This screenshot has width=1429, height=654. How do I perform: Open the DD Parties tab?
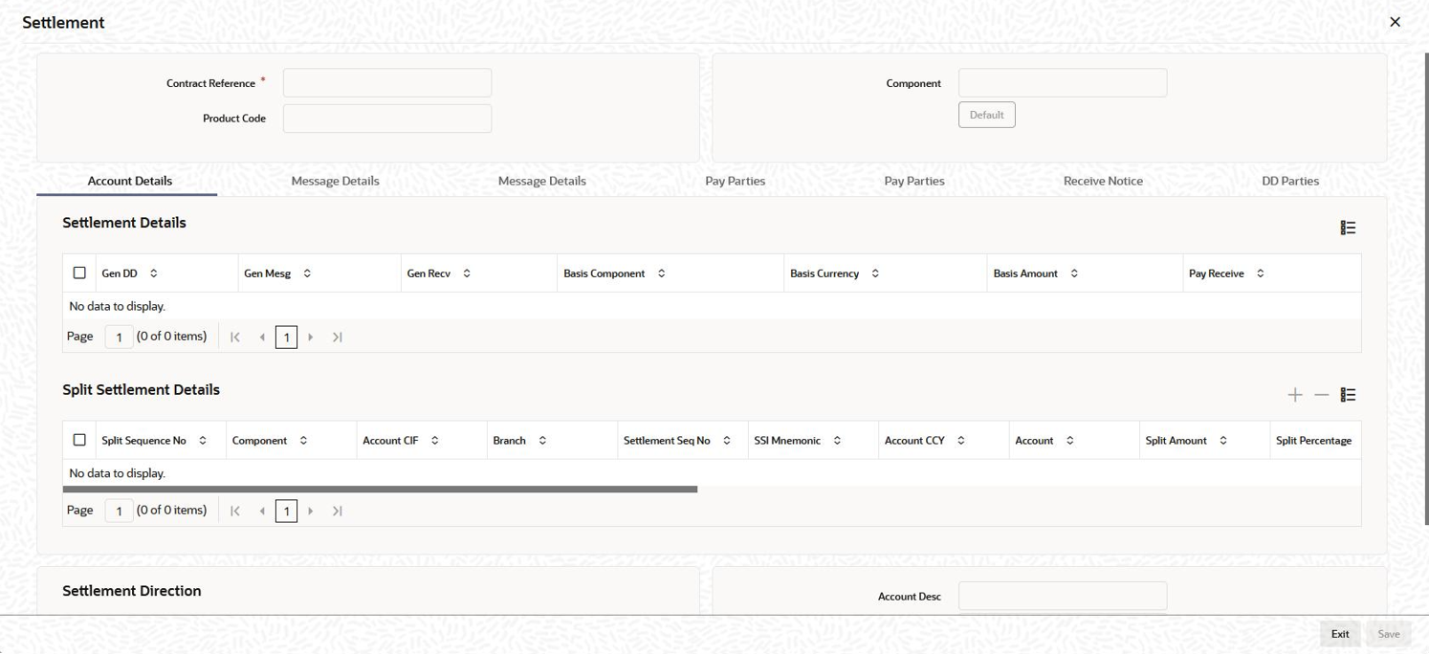[x=1290, y=181]
